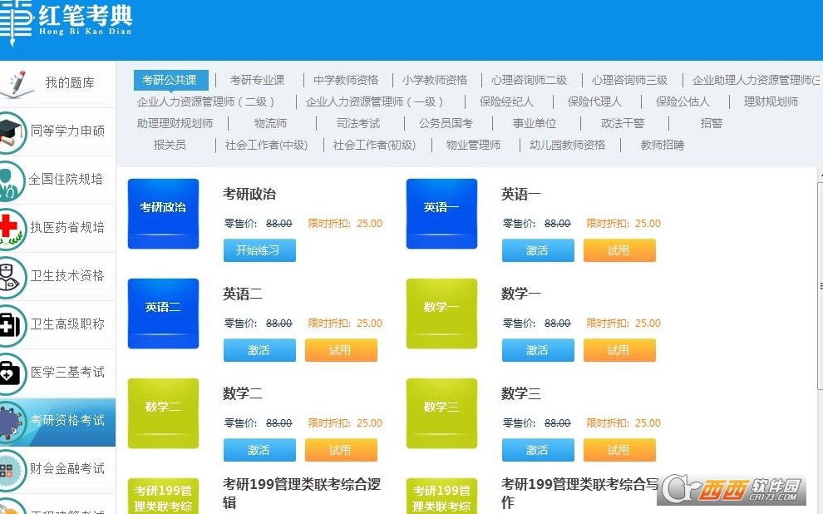Click the doctor icon for 全国住院规培
This screenshot has height=514, width=823.
[12, 180]
